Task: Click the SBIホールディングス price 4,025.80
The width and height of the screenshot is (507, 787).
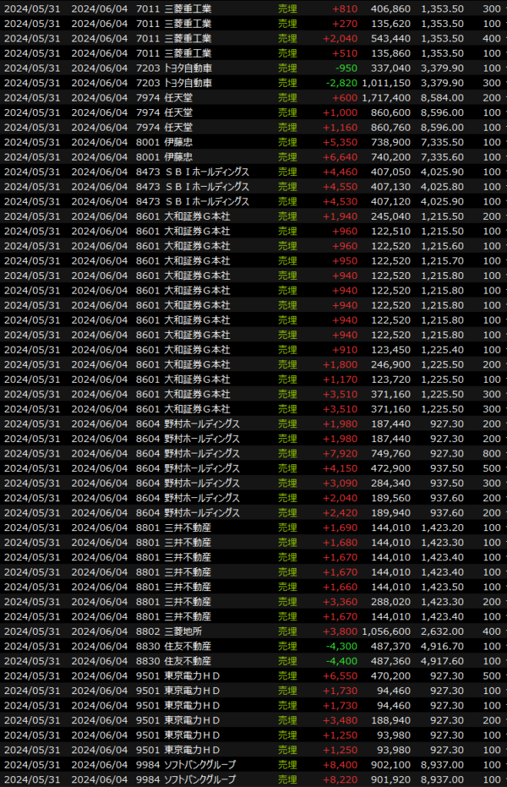Action: 442,187
